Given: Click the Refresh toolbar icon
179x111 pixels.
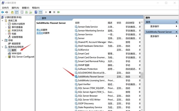Looking at the screenshot, I should [x=26, y=12].
